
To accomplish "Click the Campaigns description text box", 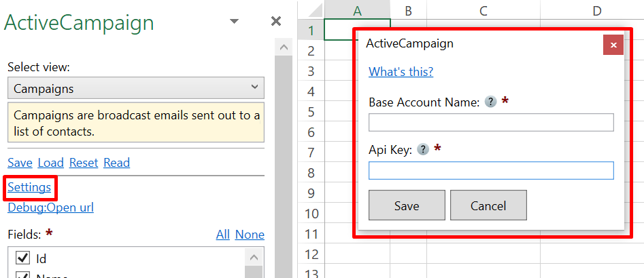I will (x=136, y=123).
